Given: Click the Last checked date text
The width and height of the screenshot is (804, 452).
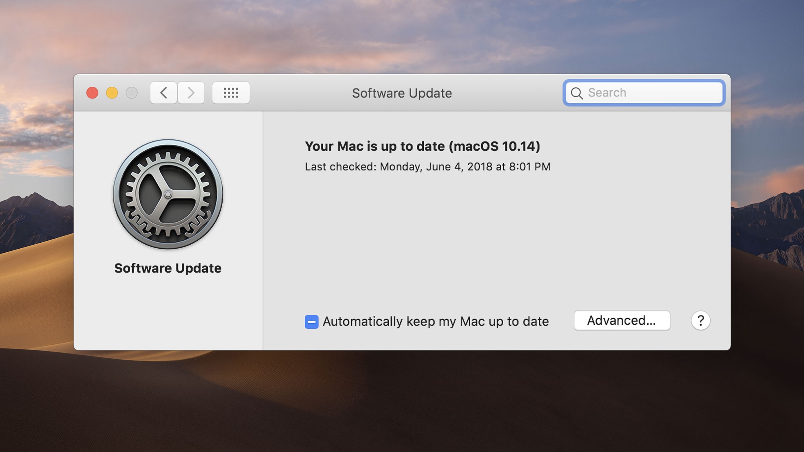Looking at the screenshot, I should 427,166.
